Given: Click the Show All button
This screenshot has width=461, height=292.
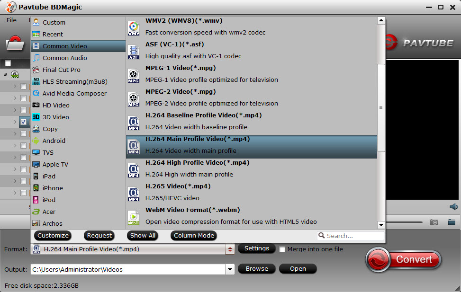Looking at the screenshot, I should (143, 236).
